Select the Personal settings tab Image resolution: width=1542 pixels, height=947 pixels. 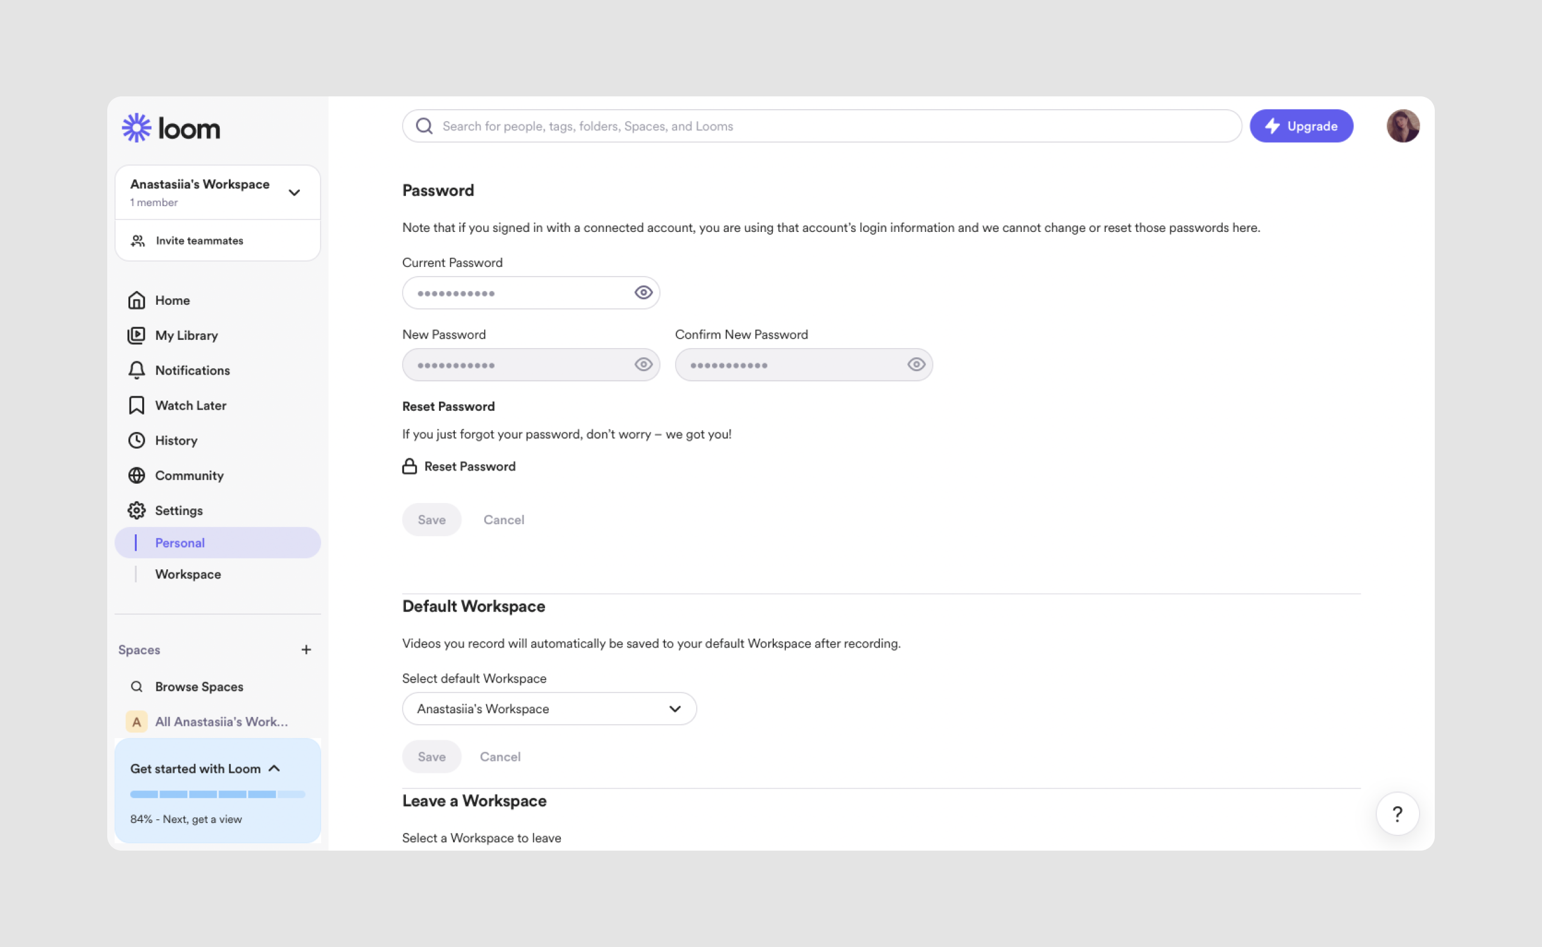pyautogui.click(x=217, y=542)
